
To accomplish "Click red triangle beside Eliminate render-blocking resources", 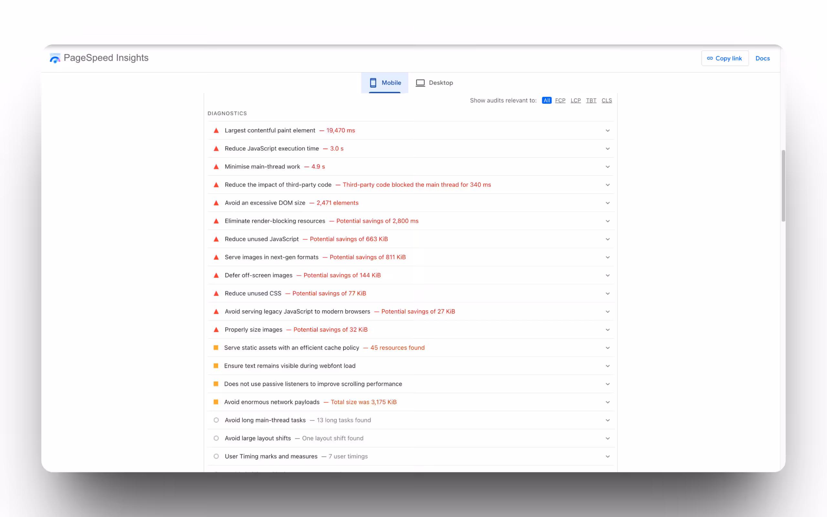I will tap(216, 221).
